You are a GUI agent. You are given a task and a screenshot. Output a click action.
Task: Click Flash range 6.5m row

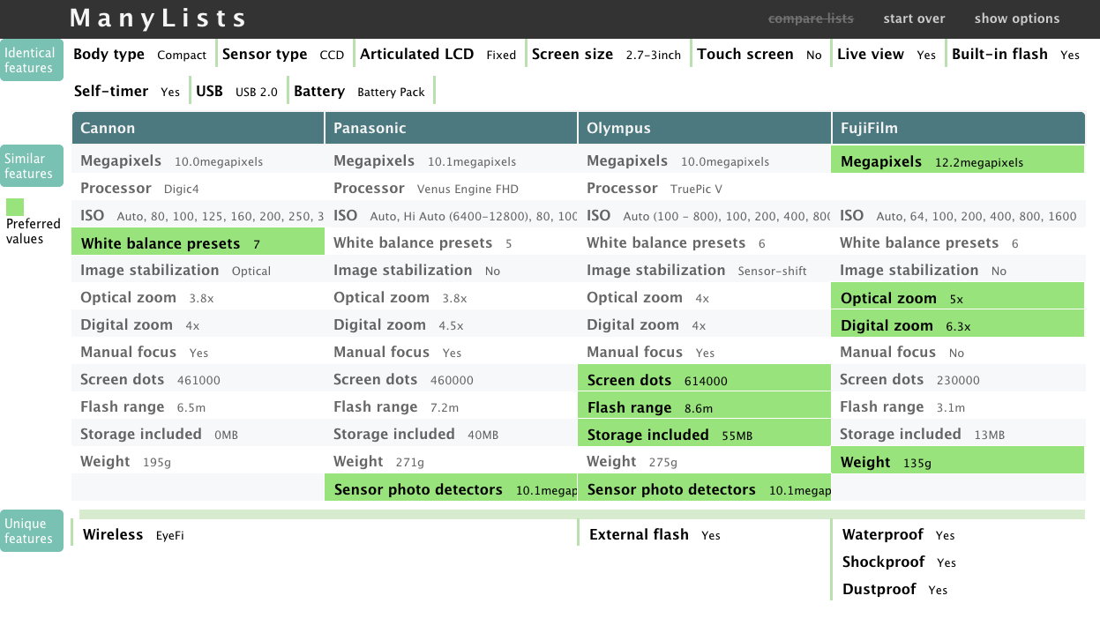(x=198, y=407)
